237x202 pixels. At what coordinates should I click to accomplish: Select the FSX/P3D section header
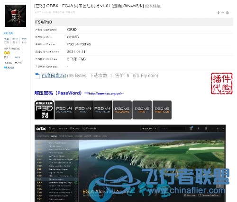(x=134, y=22)
